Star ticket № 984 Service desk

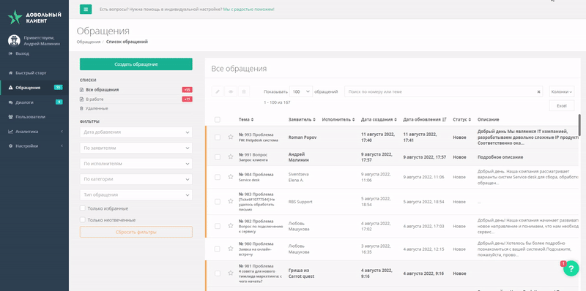[230, 177]
